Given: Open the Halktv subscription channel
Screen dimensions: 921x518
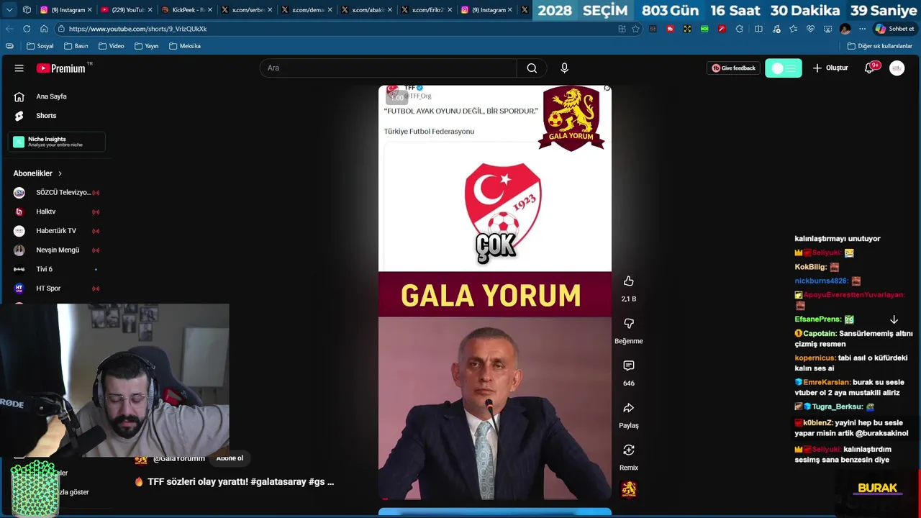Looking at the screenshot, I should click(56, 212).
